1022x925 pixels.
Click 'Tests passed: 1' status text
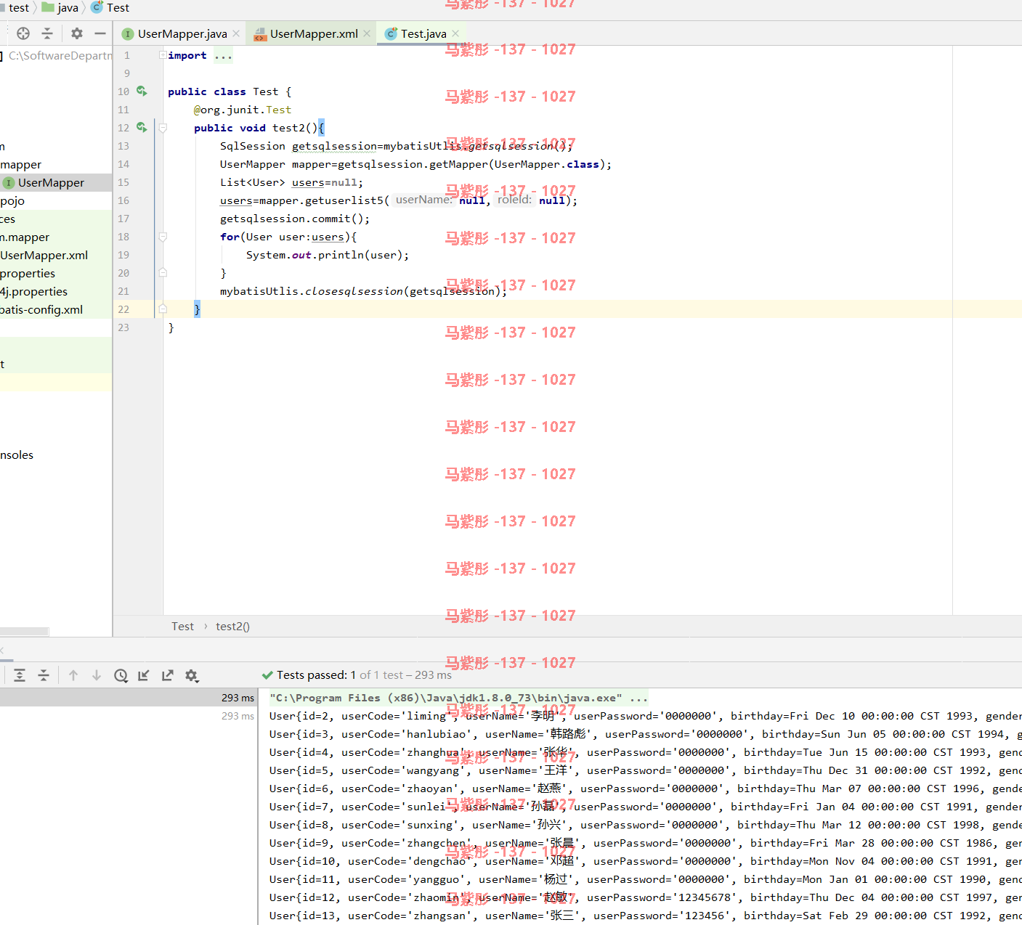(316, 675)
